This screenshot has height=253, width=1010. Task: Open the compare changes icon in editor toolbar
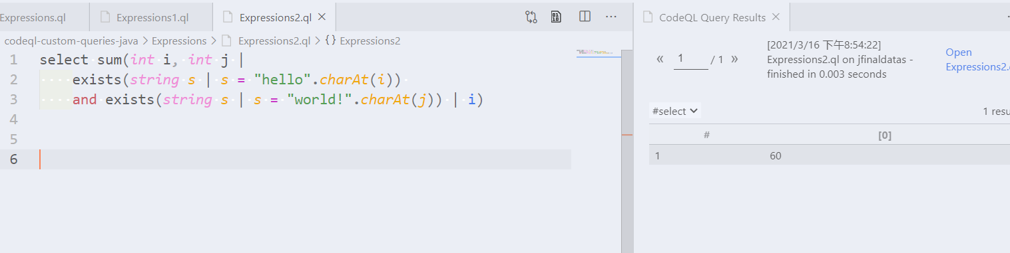pos(531,17)
